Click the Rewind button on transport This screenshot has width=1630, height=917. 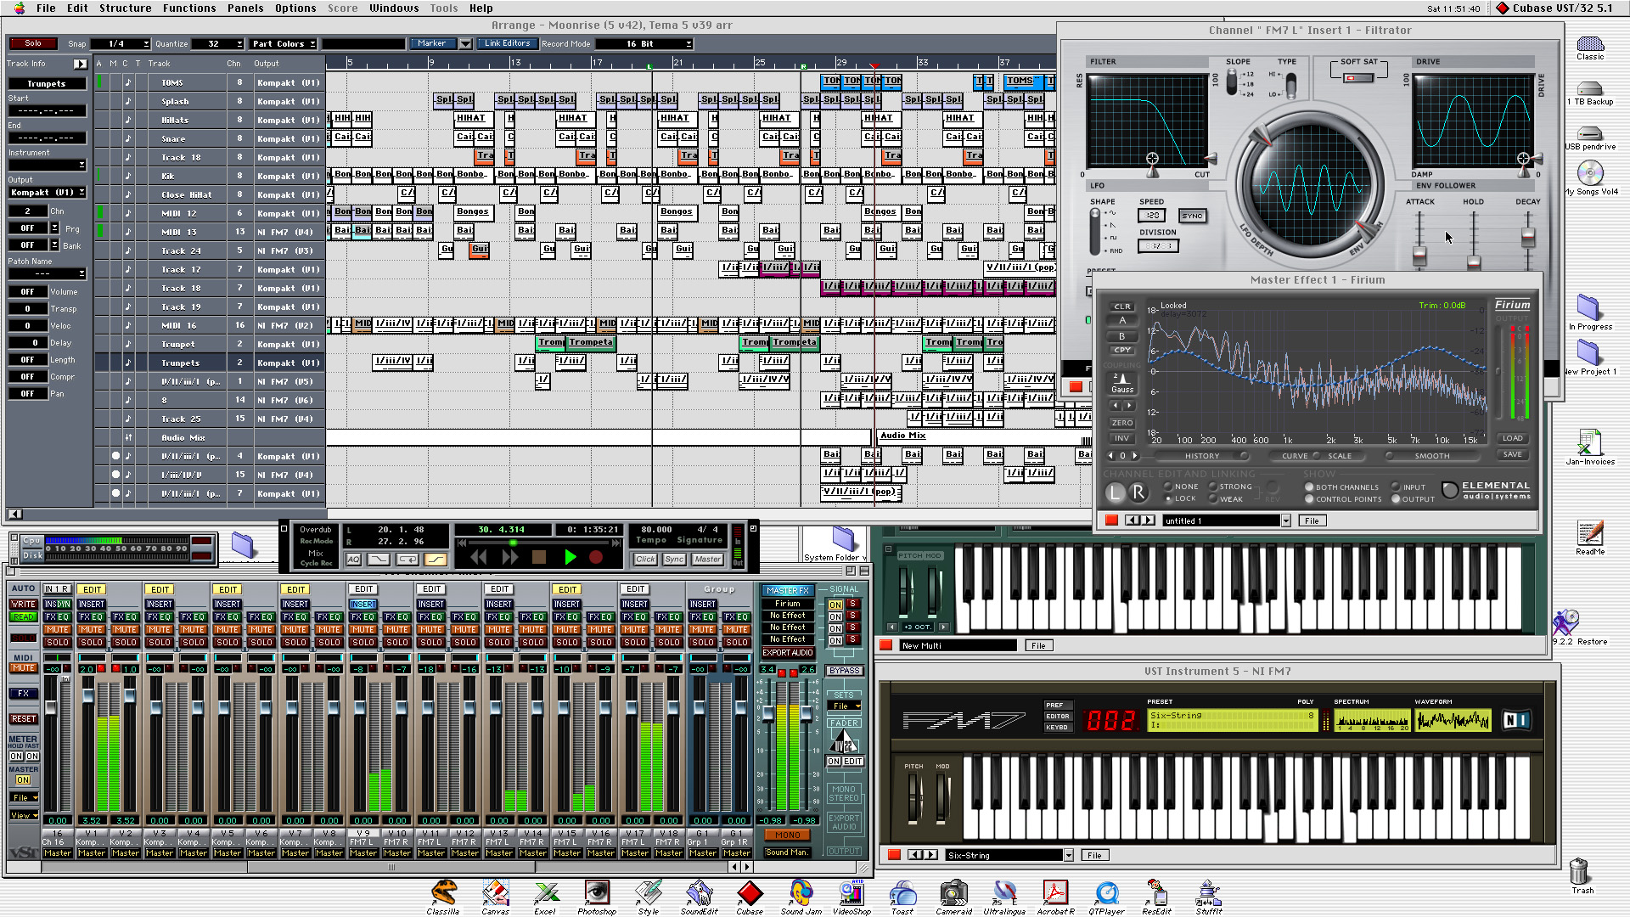click(478, 558)
